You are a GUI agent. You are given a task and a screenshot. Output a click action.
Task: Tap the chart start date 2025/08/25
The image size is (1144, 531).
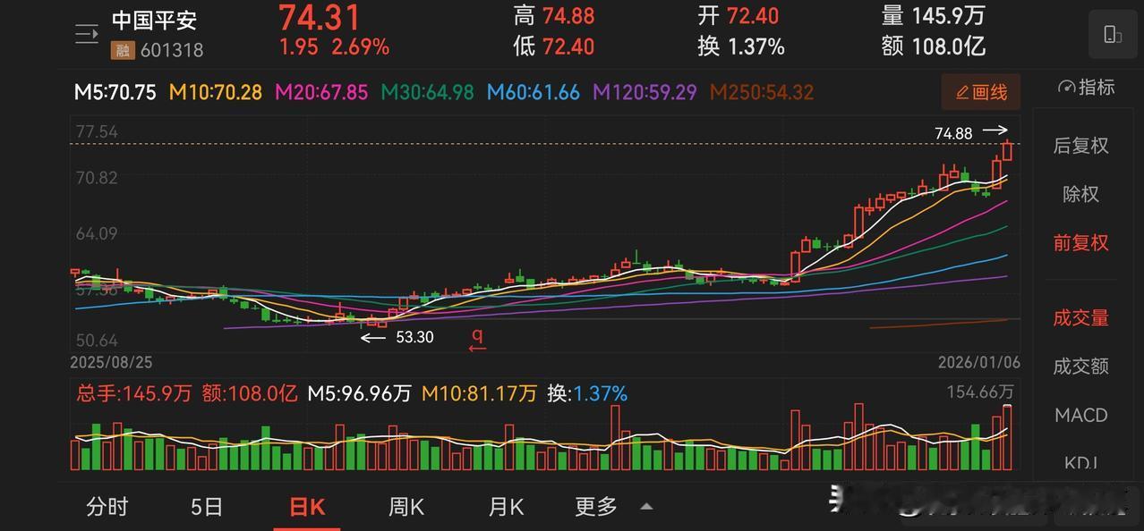coord(112,363)
